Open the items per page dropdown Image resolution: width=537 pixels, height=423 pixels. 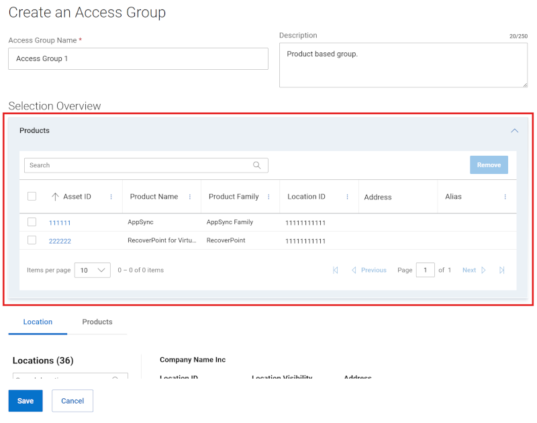(92, 270)
